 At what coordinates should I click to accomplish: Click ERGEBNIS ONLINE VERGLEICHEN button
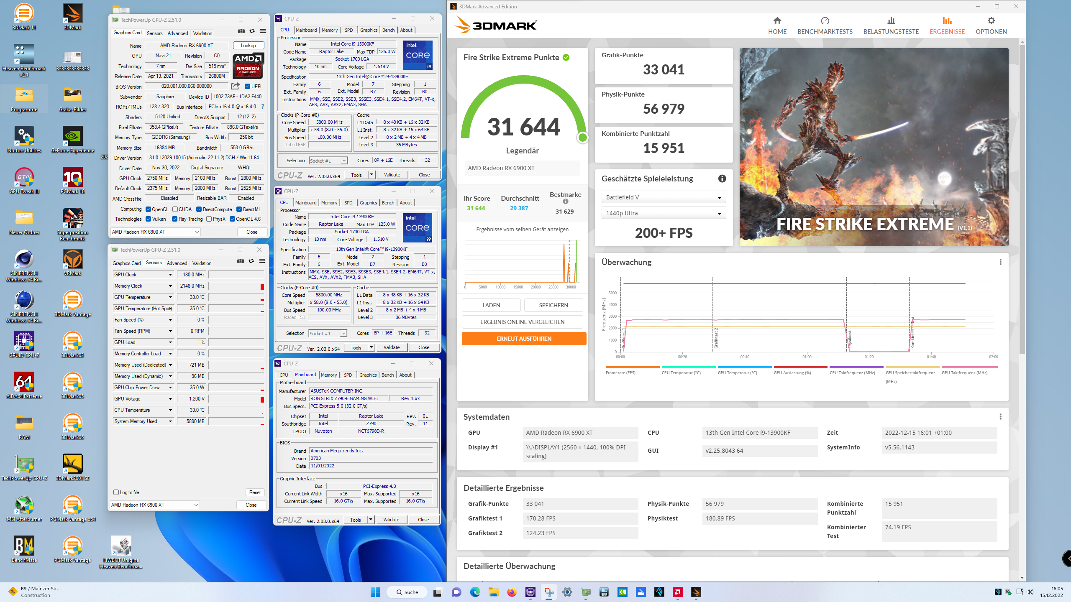522,322
